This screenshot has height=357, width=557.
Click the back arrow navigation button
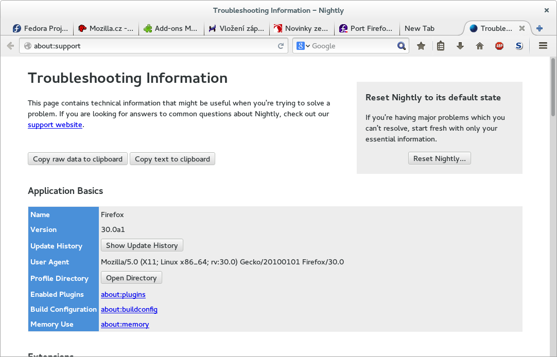(10, 46)
